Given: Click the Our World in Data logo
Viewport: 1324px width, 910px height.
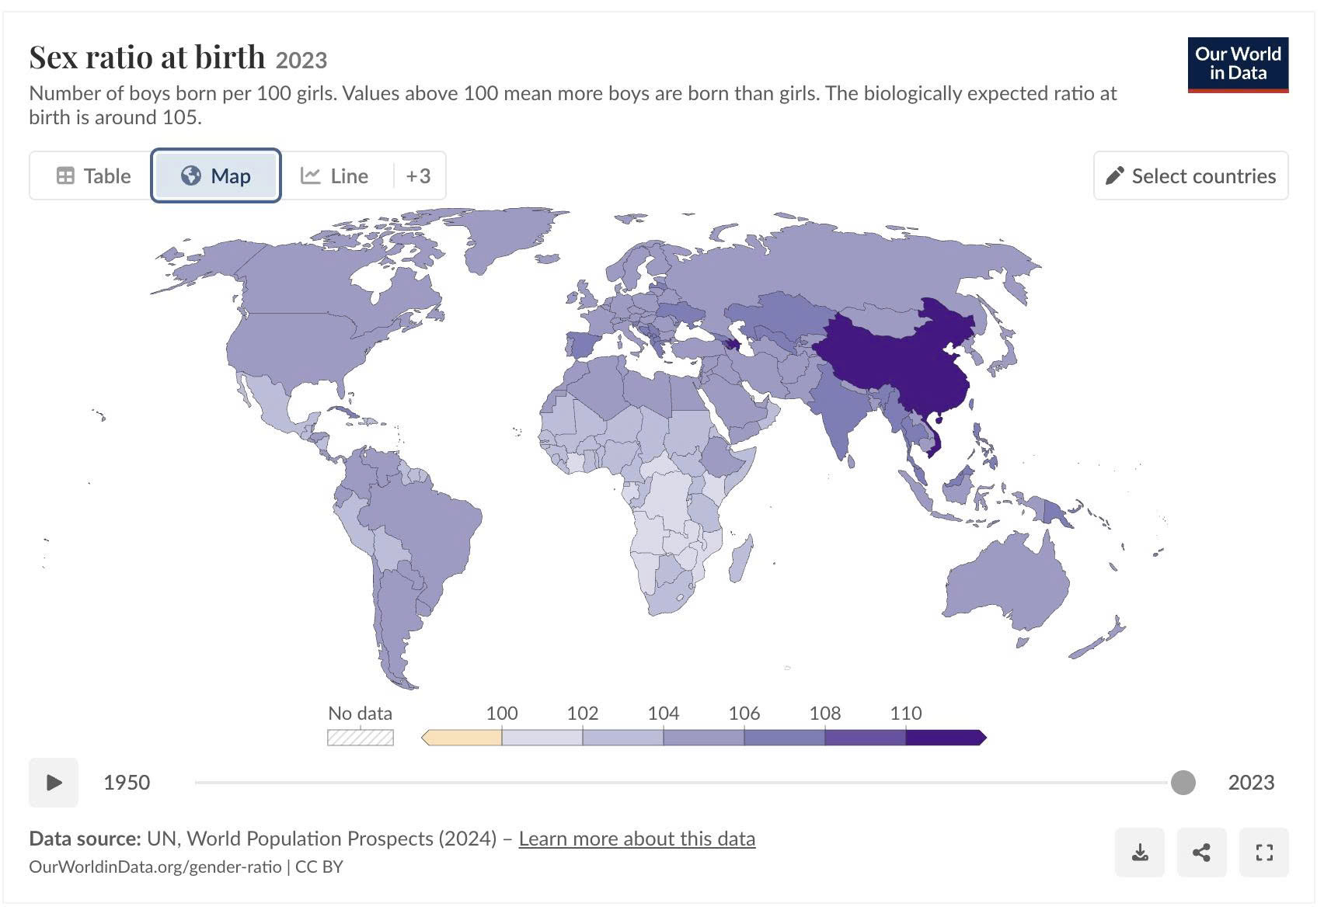Looking at the screenshot, I should tap(1238, 64).
